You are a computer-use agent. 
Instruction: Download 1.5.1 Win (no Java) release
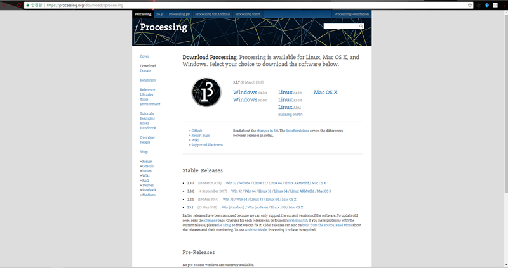(257, 208)
